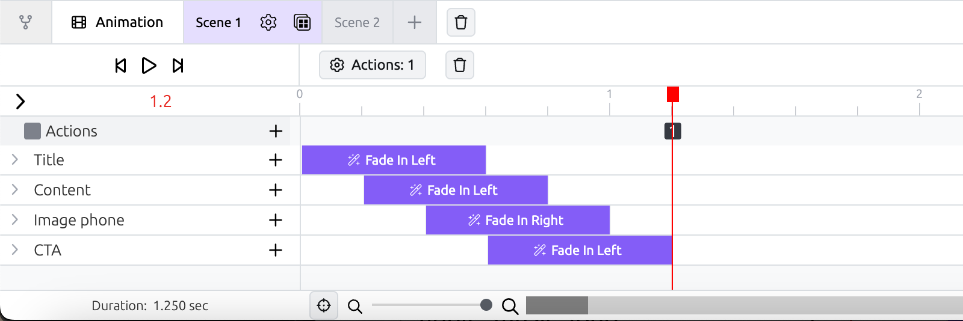Expand the Image phone layer row

[x=15, y=220]
